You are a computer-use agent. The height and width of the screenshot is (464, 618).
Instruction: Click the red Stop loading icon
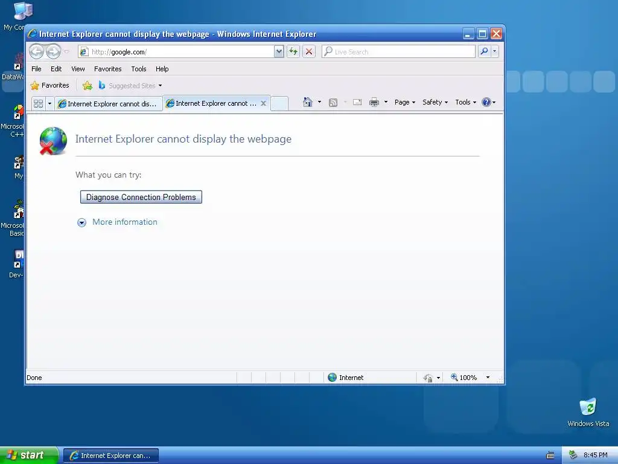[309, 52]
